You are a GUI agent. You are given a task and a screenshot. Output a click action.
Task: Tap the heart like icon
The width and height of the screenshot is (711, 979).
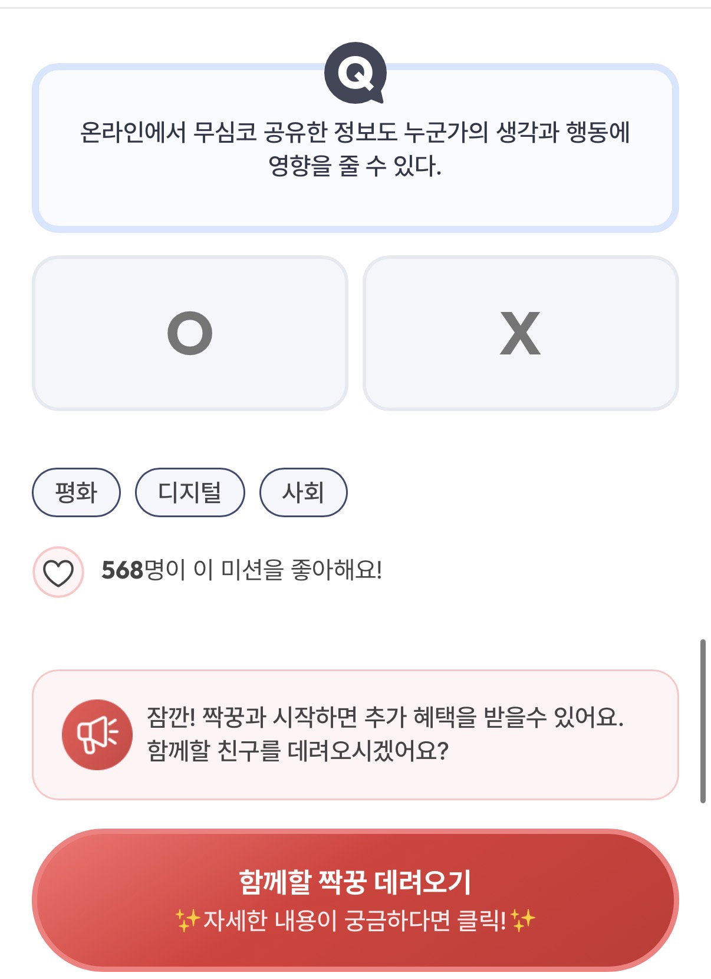pyautogui.click(x=58, y=572)
